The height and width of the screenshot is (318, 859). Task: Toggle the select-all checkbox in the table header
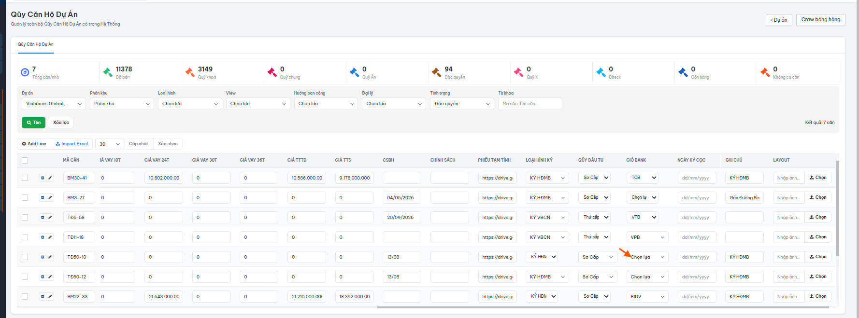(25, 160)
